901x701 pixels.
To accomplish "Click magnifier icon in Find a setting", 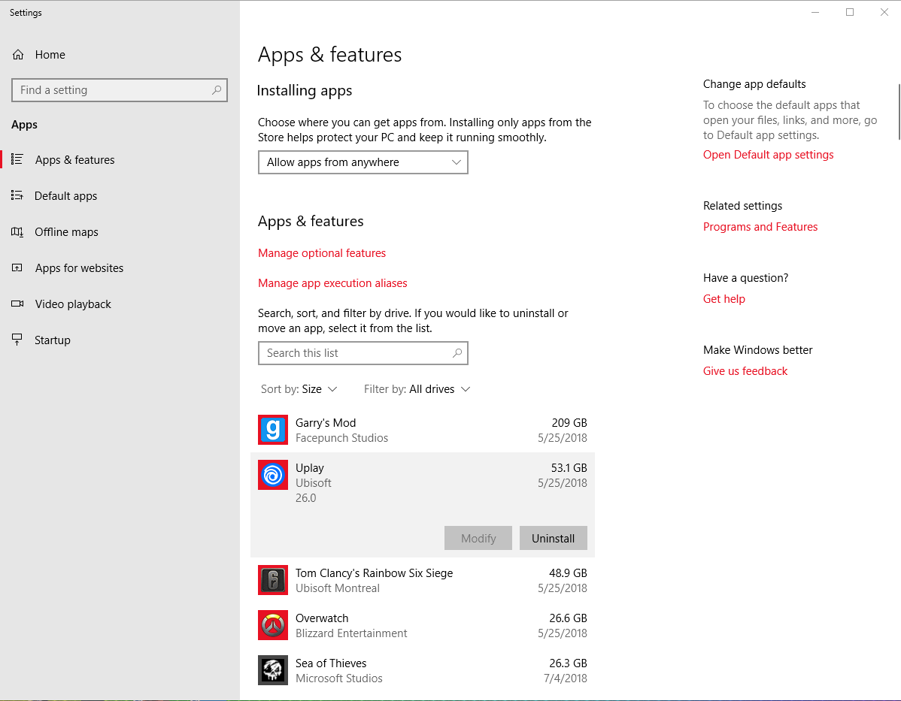I will [x=217, y=90].
